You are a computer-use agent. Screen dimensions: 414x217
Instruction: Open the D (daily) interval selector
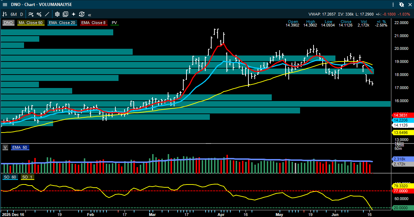click(22, 14)
